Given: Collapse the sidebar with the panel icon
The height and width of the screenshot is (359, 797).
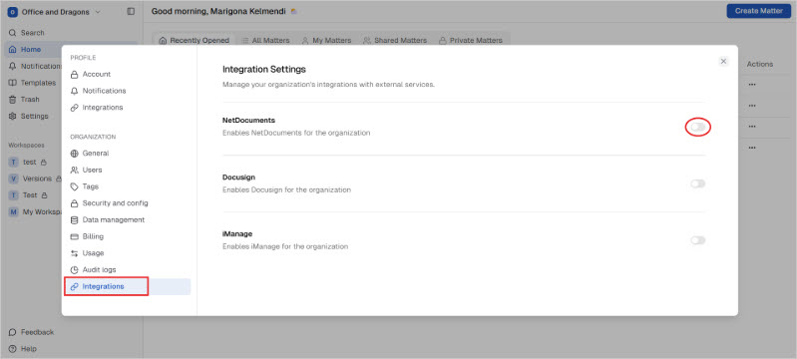Looking at the screenshot, I should [131, 11].
